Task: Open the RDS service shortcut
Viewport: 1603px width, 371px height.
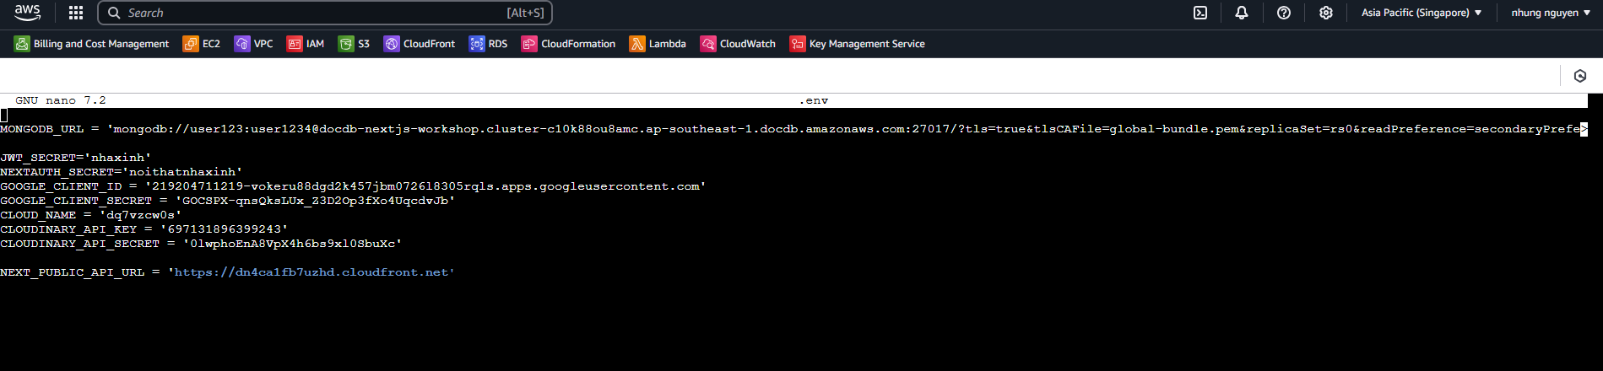Action: (x=489, y=44)
